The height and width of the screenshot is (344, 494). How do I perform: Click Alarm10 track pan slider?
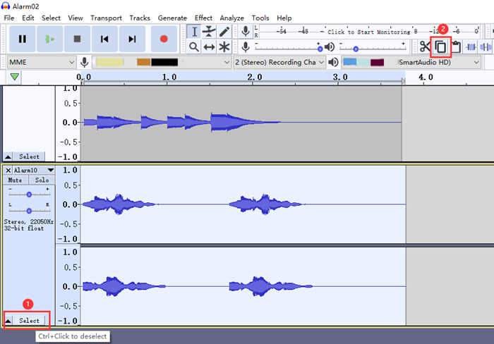tap(29, 211)
